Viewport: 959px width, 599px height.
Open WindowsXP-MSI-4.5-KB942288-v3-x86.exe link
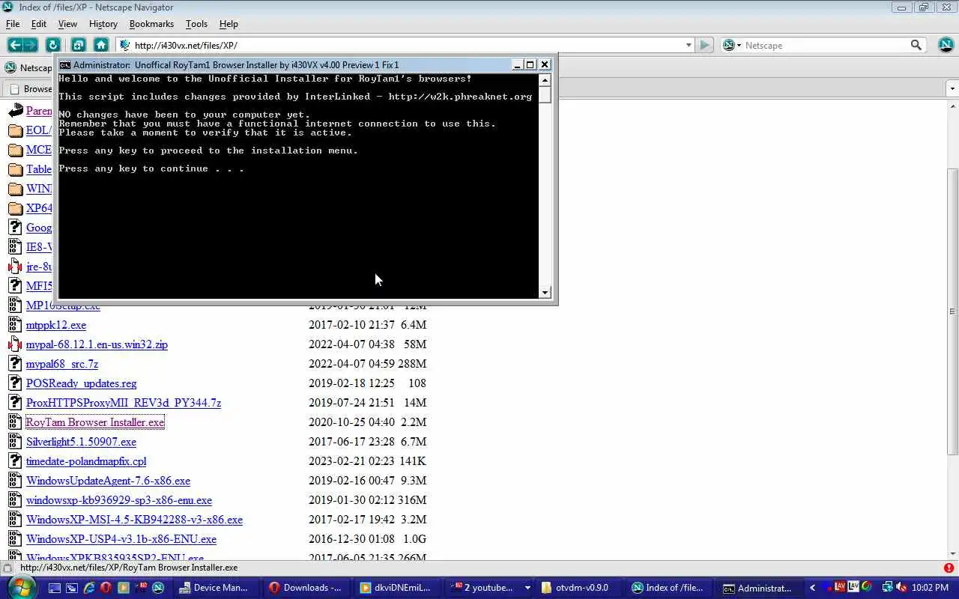point(134,520)
